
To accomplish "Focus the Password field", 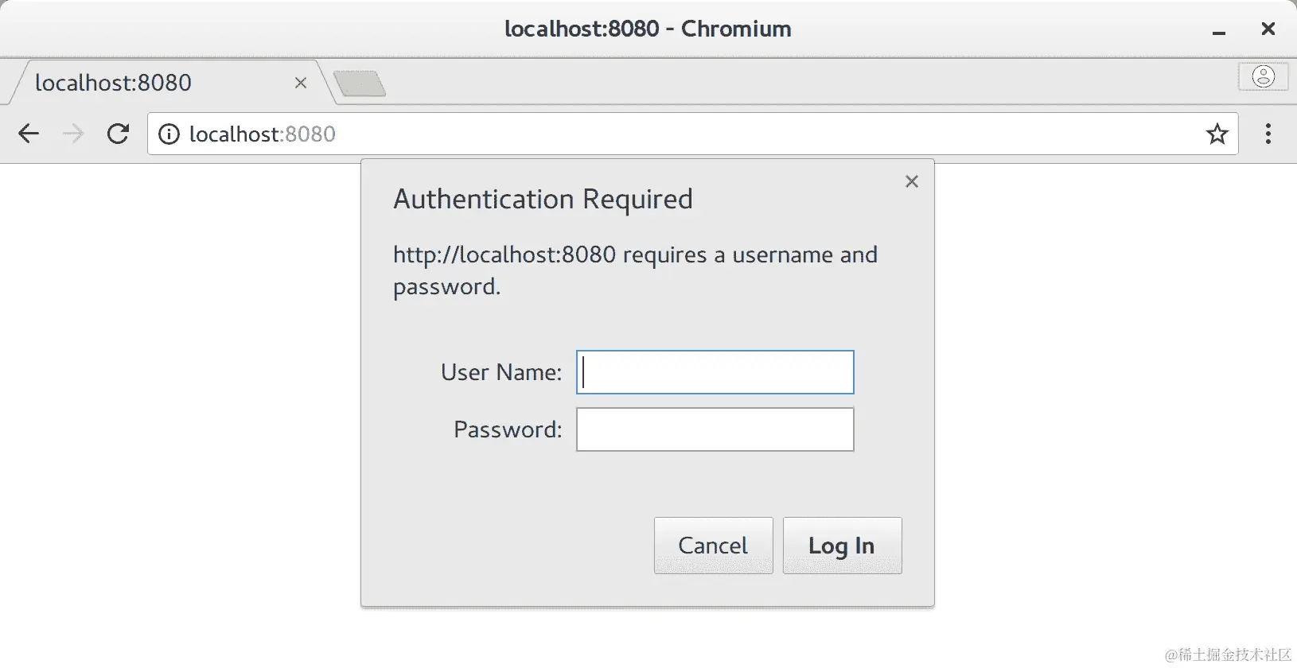I will coord(715,429).
